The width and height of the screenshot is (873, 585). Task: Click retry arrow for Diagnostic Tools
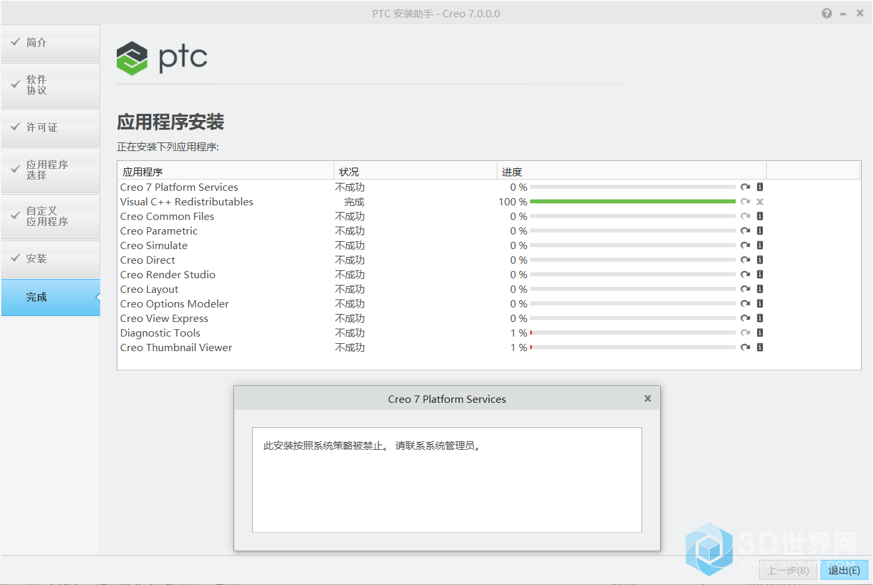point(745,333)
